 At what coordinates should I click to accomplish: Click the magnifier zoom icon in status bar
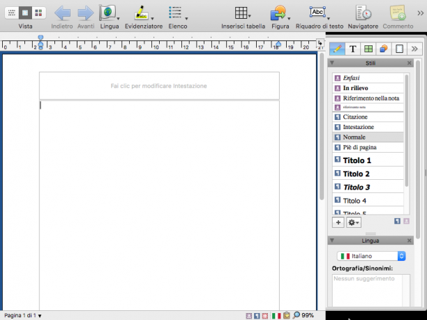[296, 315]
